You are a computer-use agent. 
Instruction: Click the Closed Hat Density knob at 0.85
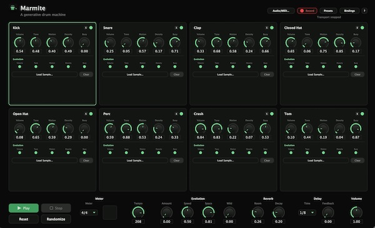339,43
